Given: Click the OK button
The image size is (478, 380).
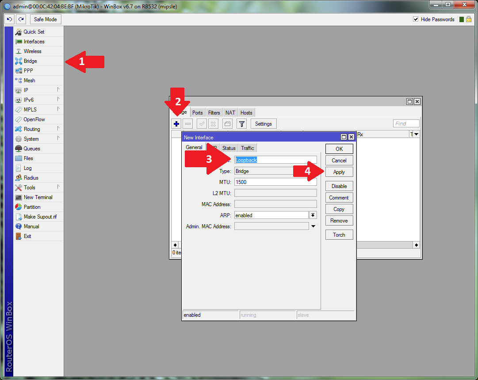Looking at the screenshot, I should point(339,149).
